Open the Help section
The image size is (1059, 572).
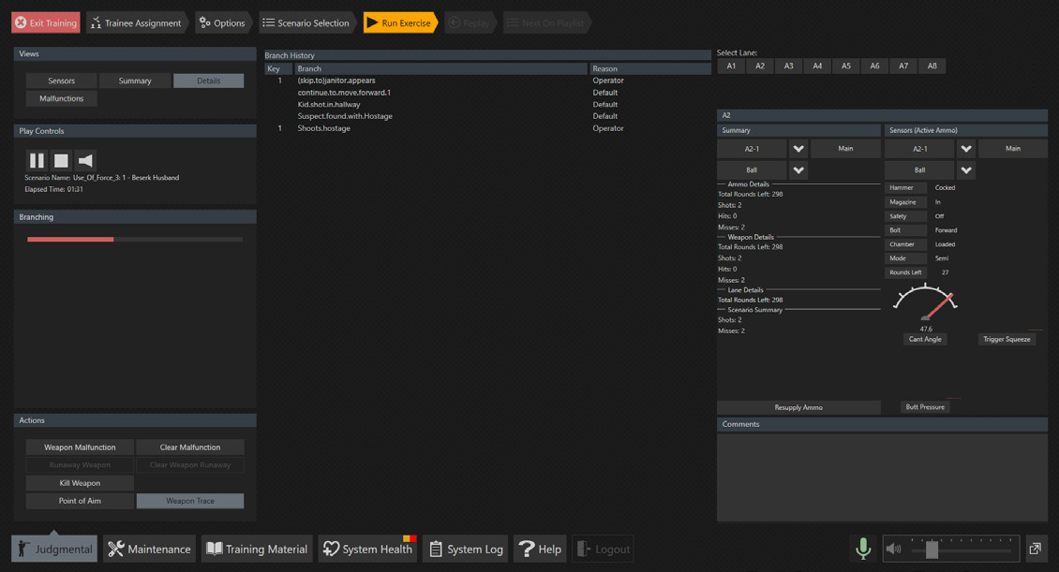(x=540, y=549)
